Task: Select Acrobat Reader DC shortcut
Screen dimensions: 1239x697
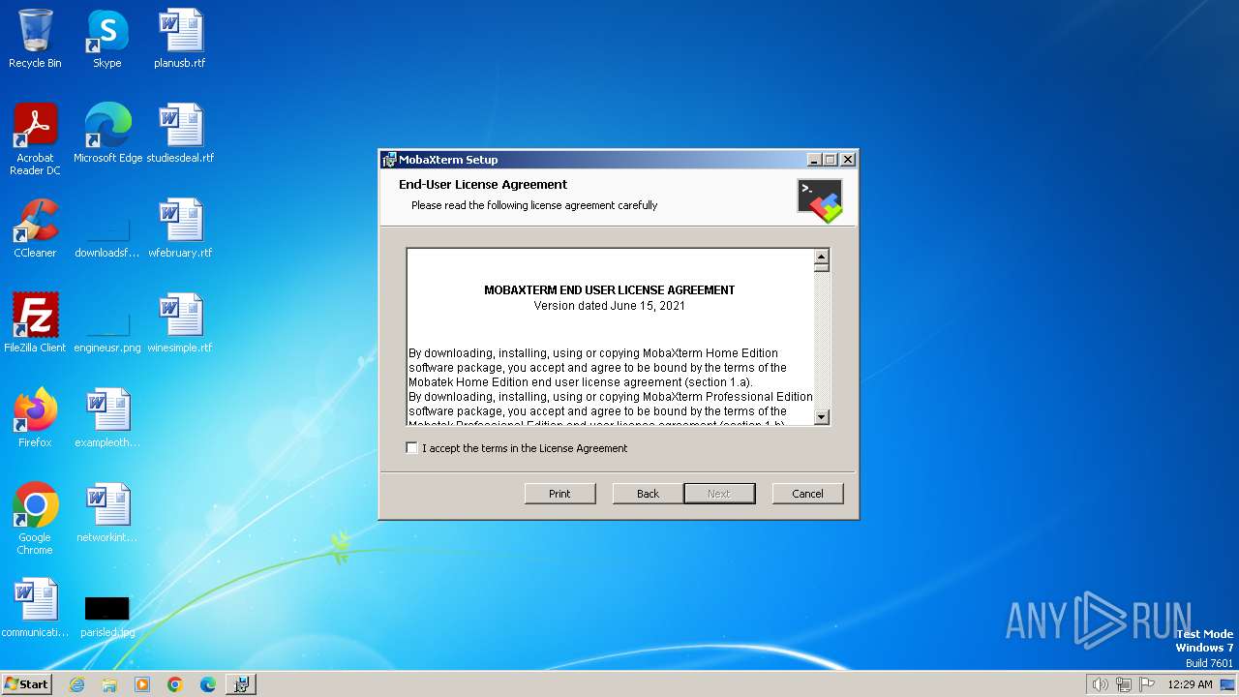Action: point(35,139)
